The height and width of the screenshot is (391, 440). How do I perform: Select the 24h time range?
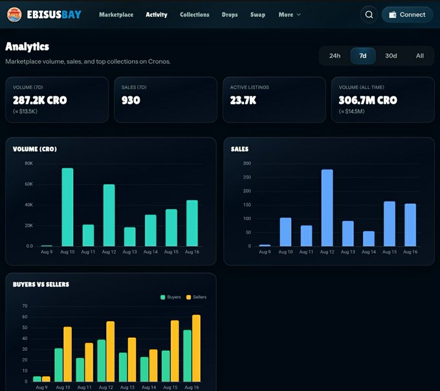point(335,56)
